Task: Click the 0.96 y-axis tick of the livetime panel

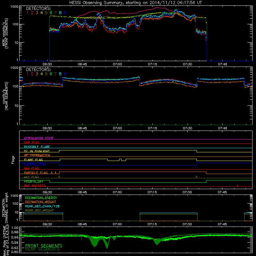Action: [15, 237]
